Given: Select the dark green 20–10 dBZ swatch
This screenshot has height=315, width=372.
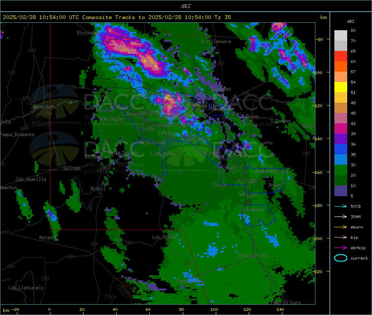Looking at the screenshot, I should [341, 180].
